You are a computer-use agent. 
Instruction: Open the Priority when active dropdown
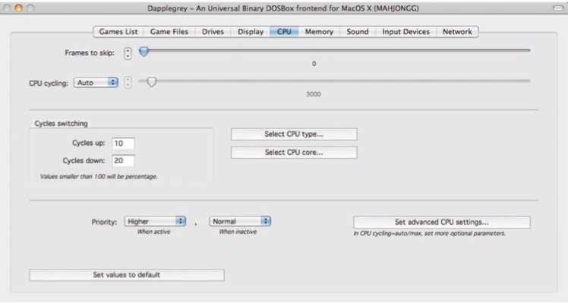pyautogui.click(x=155, y=222)
